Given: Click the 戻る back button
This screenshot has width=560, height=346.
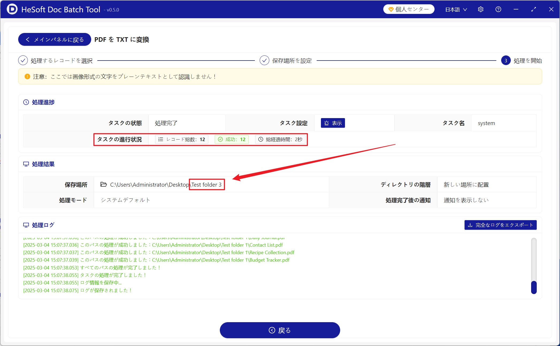Looking at the screenshot, I should click(x=280, y=330).
